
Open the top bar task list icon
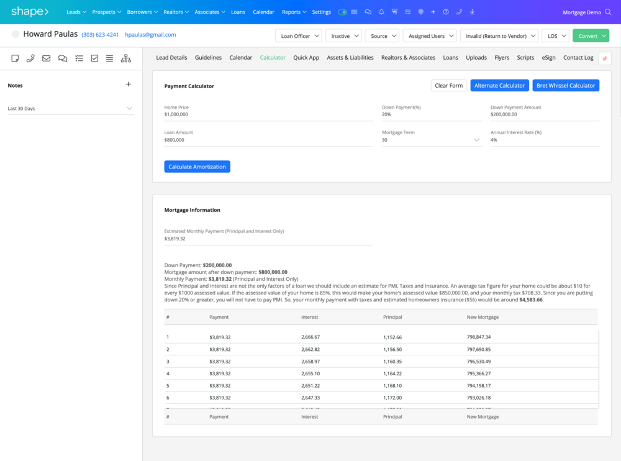pos(407,12)
